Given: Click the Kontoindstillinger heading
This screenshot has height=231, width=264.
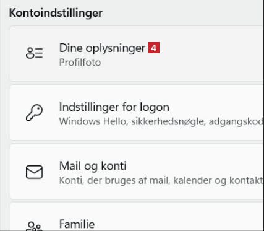Looking at the screenshot, I should pyautogui.click(x=56, y=13).
